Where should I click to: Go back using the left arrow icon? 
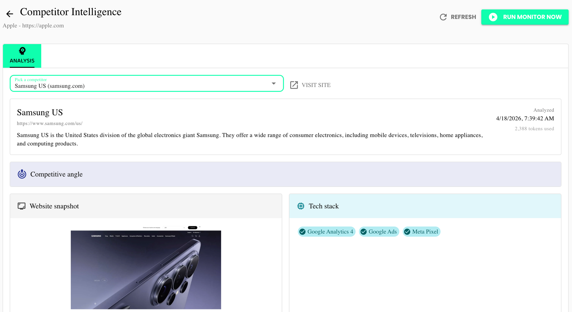pos(10,13)
